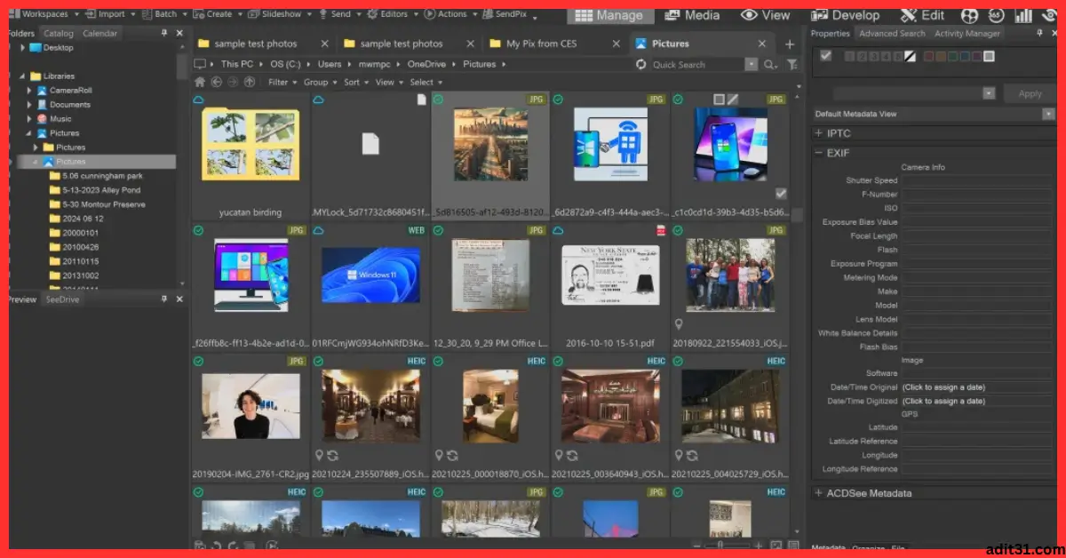This screenshot has width=1066, height=558.
Task: Expand the IPTC metadata section
Action: 819,133
